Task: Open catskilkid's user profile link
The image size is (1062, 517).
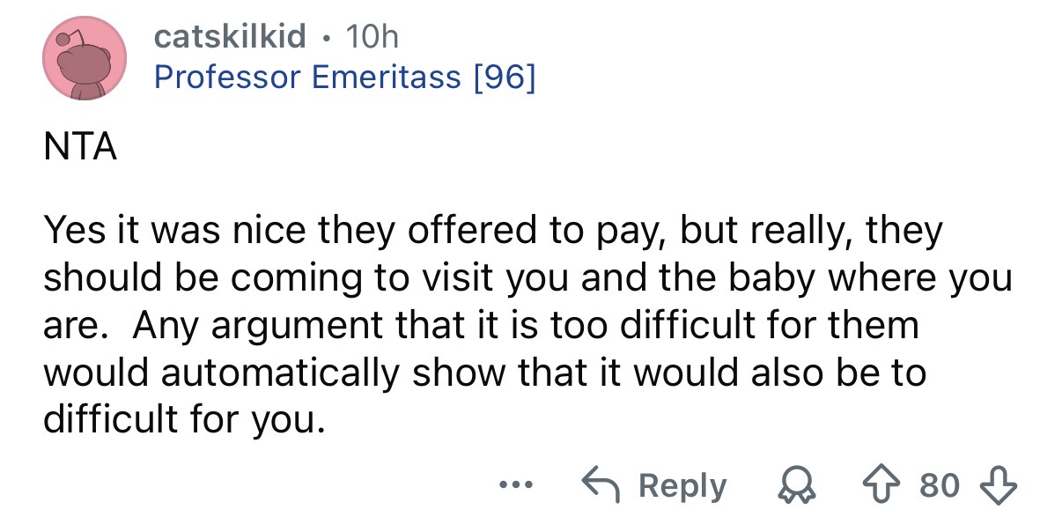Action: click(x=230, y=36)
